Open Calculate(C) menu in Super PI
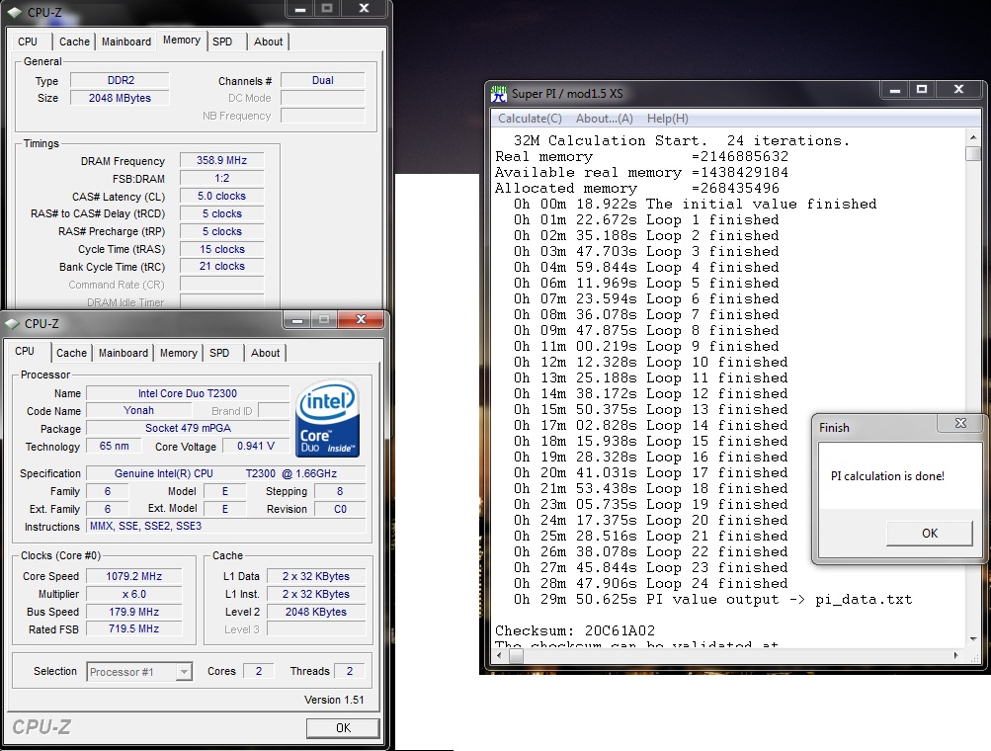 click(x=530, y=119)
